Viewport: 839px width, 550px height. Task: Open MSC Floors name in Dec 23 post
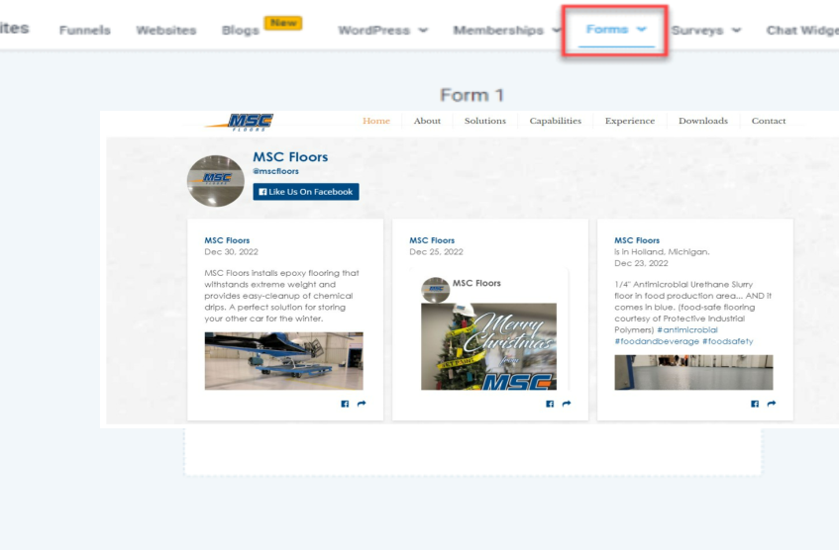tap(637, 240)
